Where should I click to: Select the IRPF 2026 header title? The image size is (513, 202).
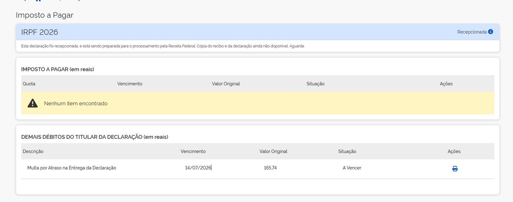click(40, 32)
